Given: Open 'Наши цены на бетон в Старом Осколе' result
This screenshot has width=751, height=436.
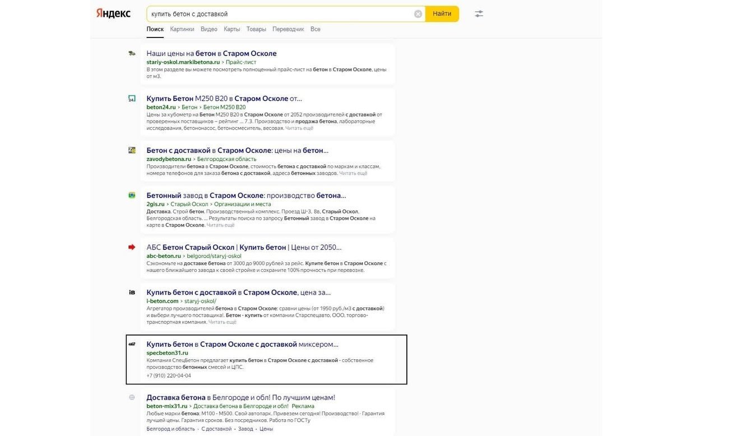Looking at the screenshot, I should 212,53.
